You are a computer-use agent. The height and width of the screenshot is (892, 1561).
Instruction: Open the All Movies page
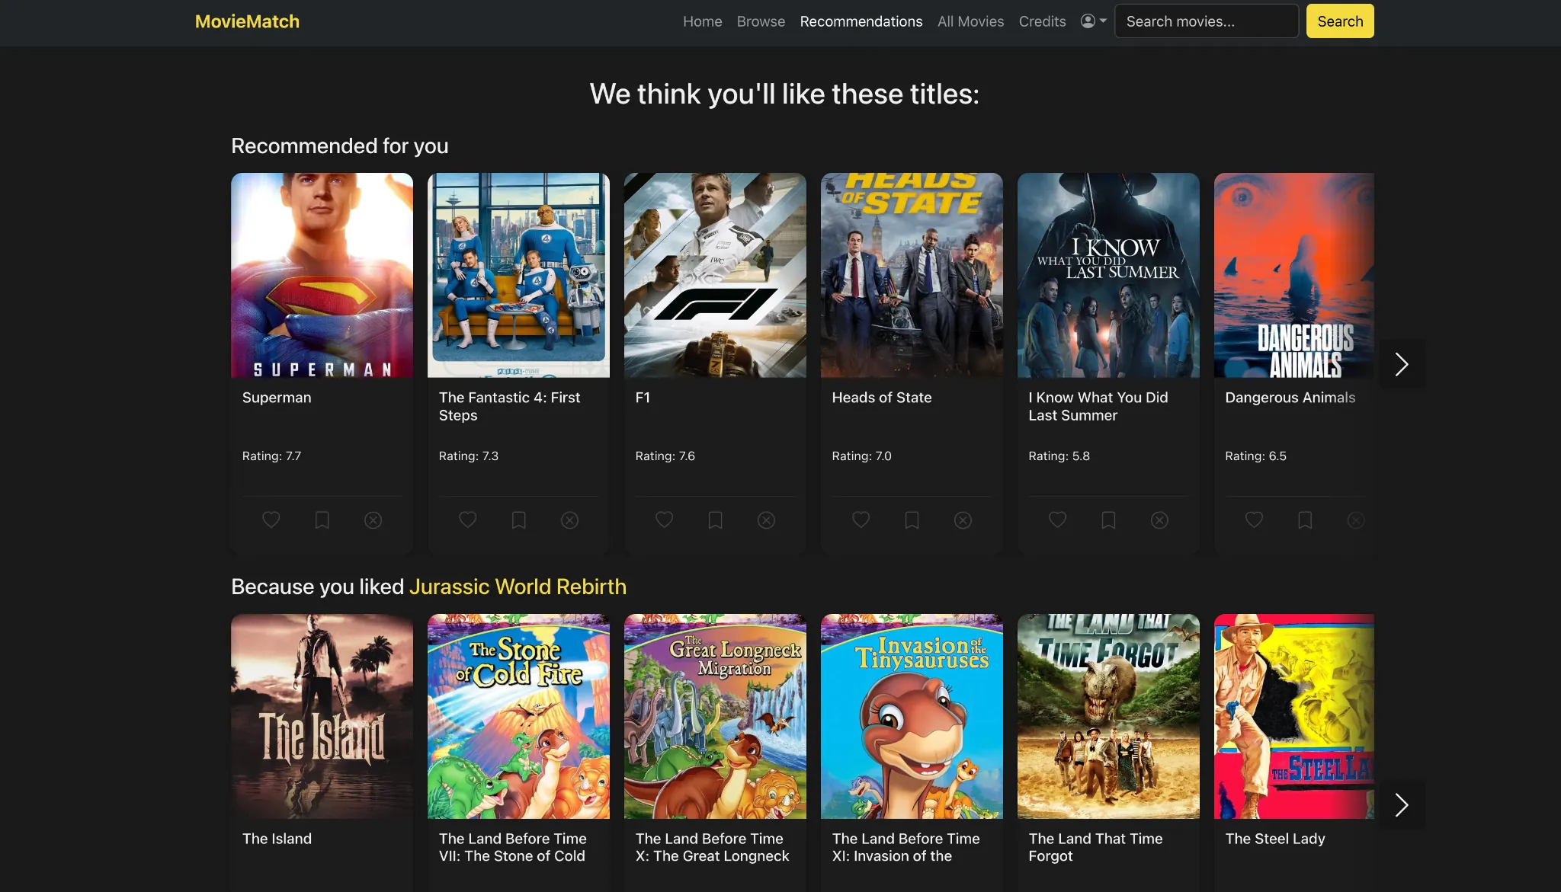coord(970,21)
